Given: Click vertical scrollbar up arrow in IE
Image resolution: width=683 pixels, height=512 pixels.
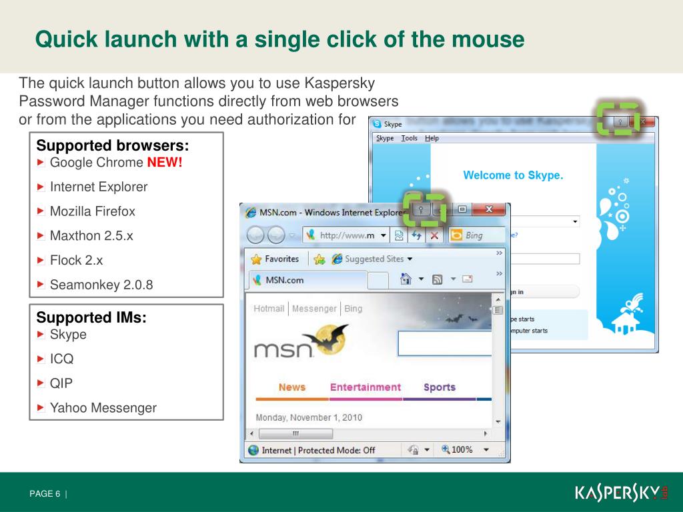Looking at the screenshot, I should pos(498,299).
